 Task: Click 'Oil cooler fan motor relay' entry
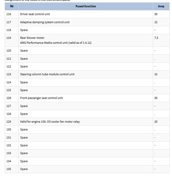(63, 122)
